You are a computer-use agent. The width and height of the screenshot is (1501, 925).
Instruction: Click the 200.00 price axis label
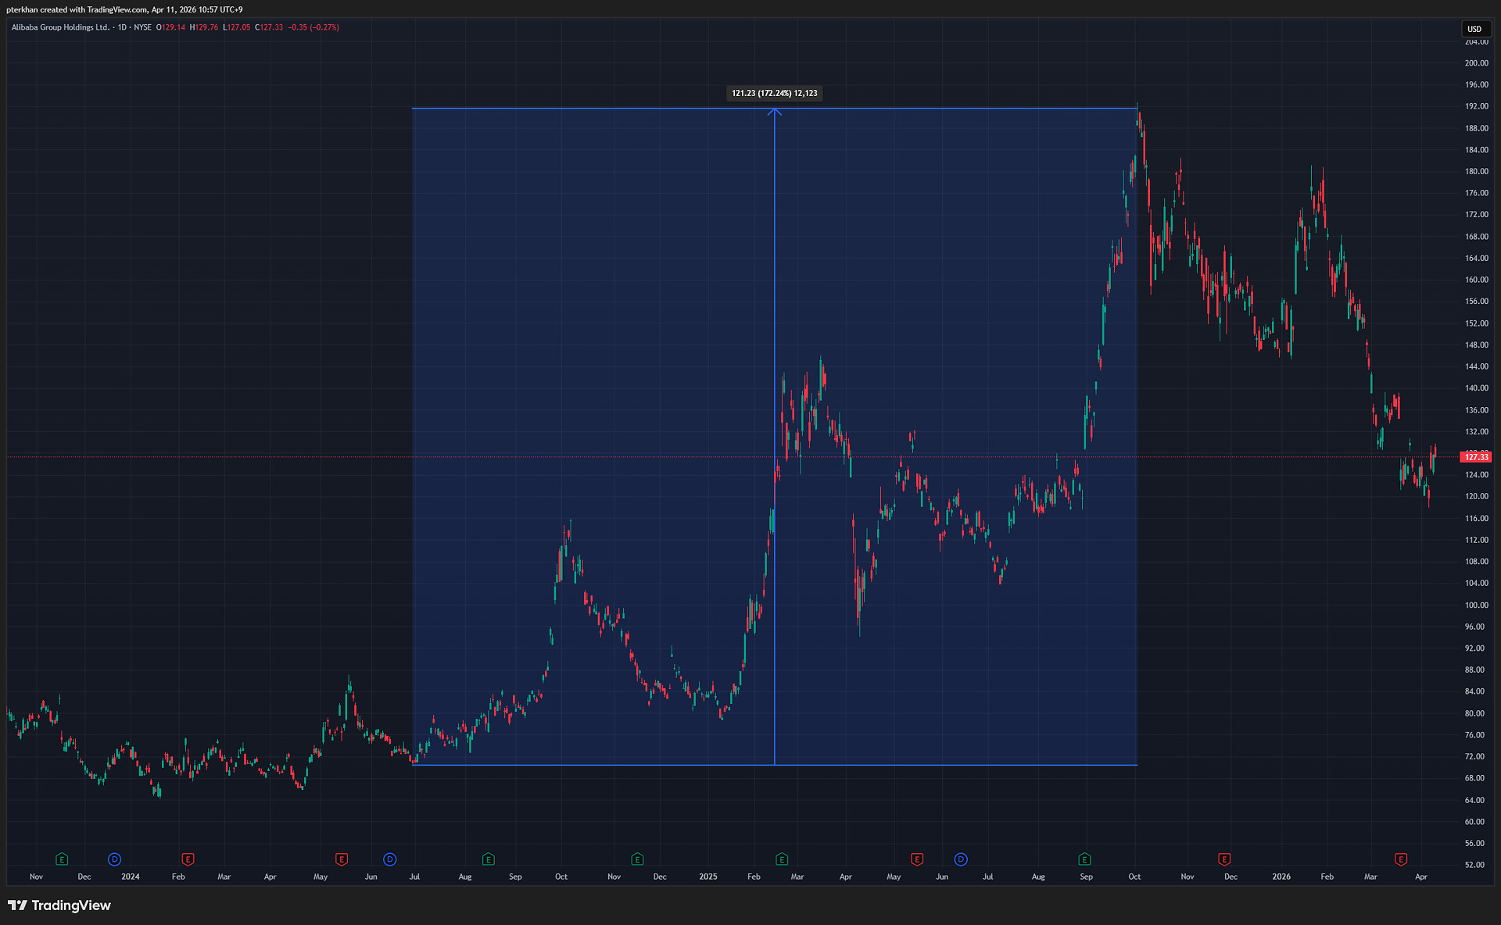click(x=1476, y=63)
